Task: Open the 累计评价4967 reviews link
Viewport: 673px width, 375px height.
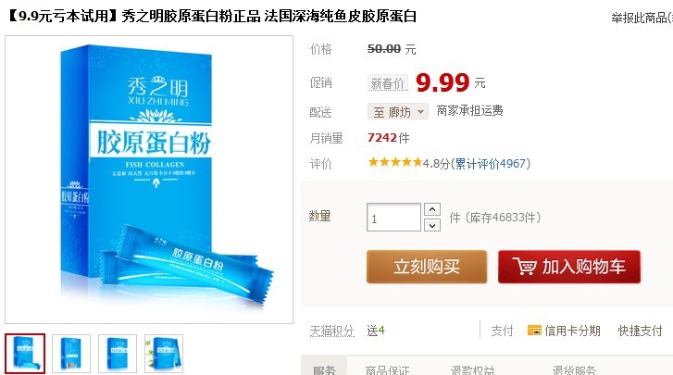Action: click(490, 164)
